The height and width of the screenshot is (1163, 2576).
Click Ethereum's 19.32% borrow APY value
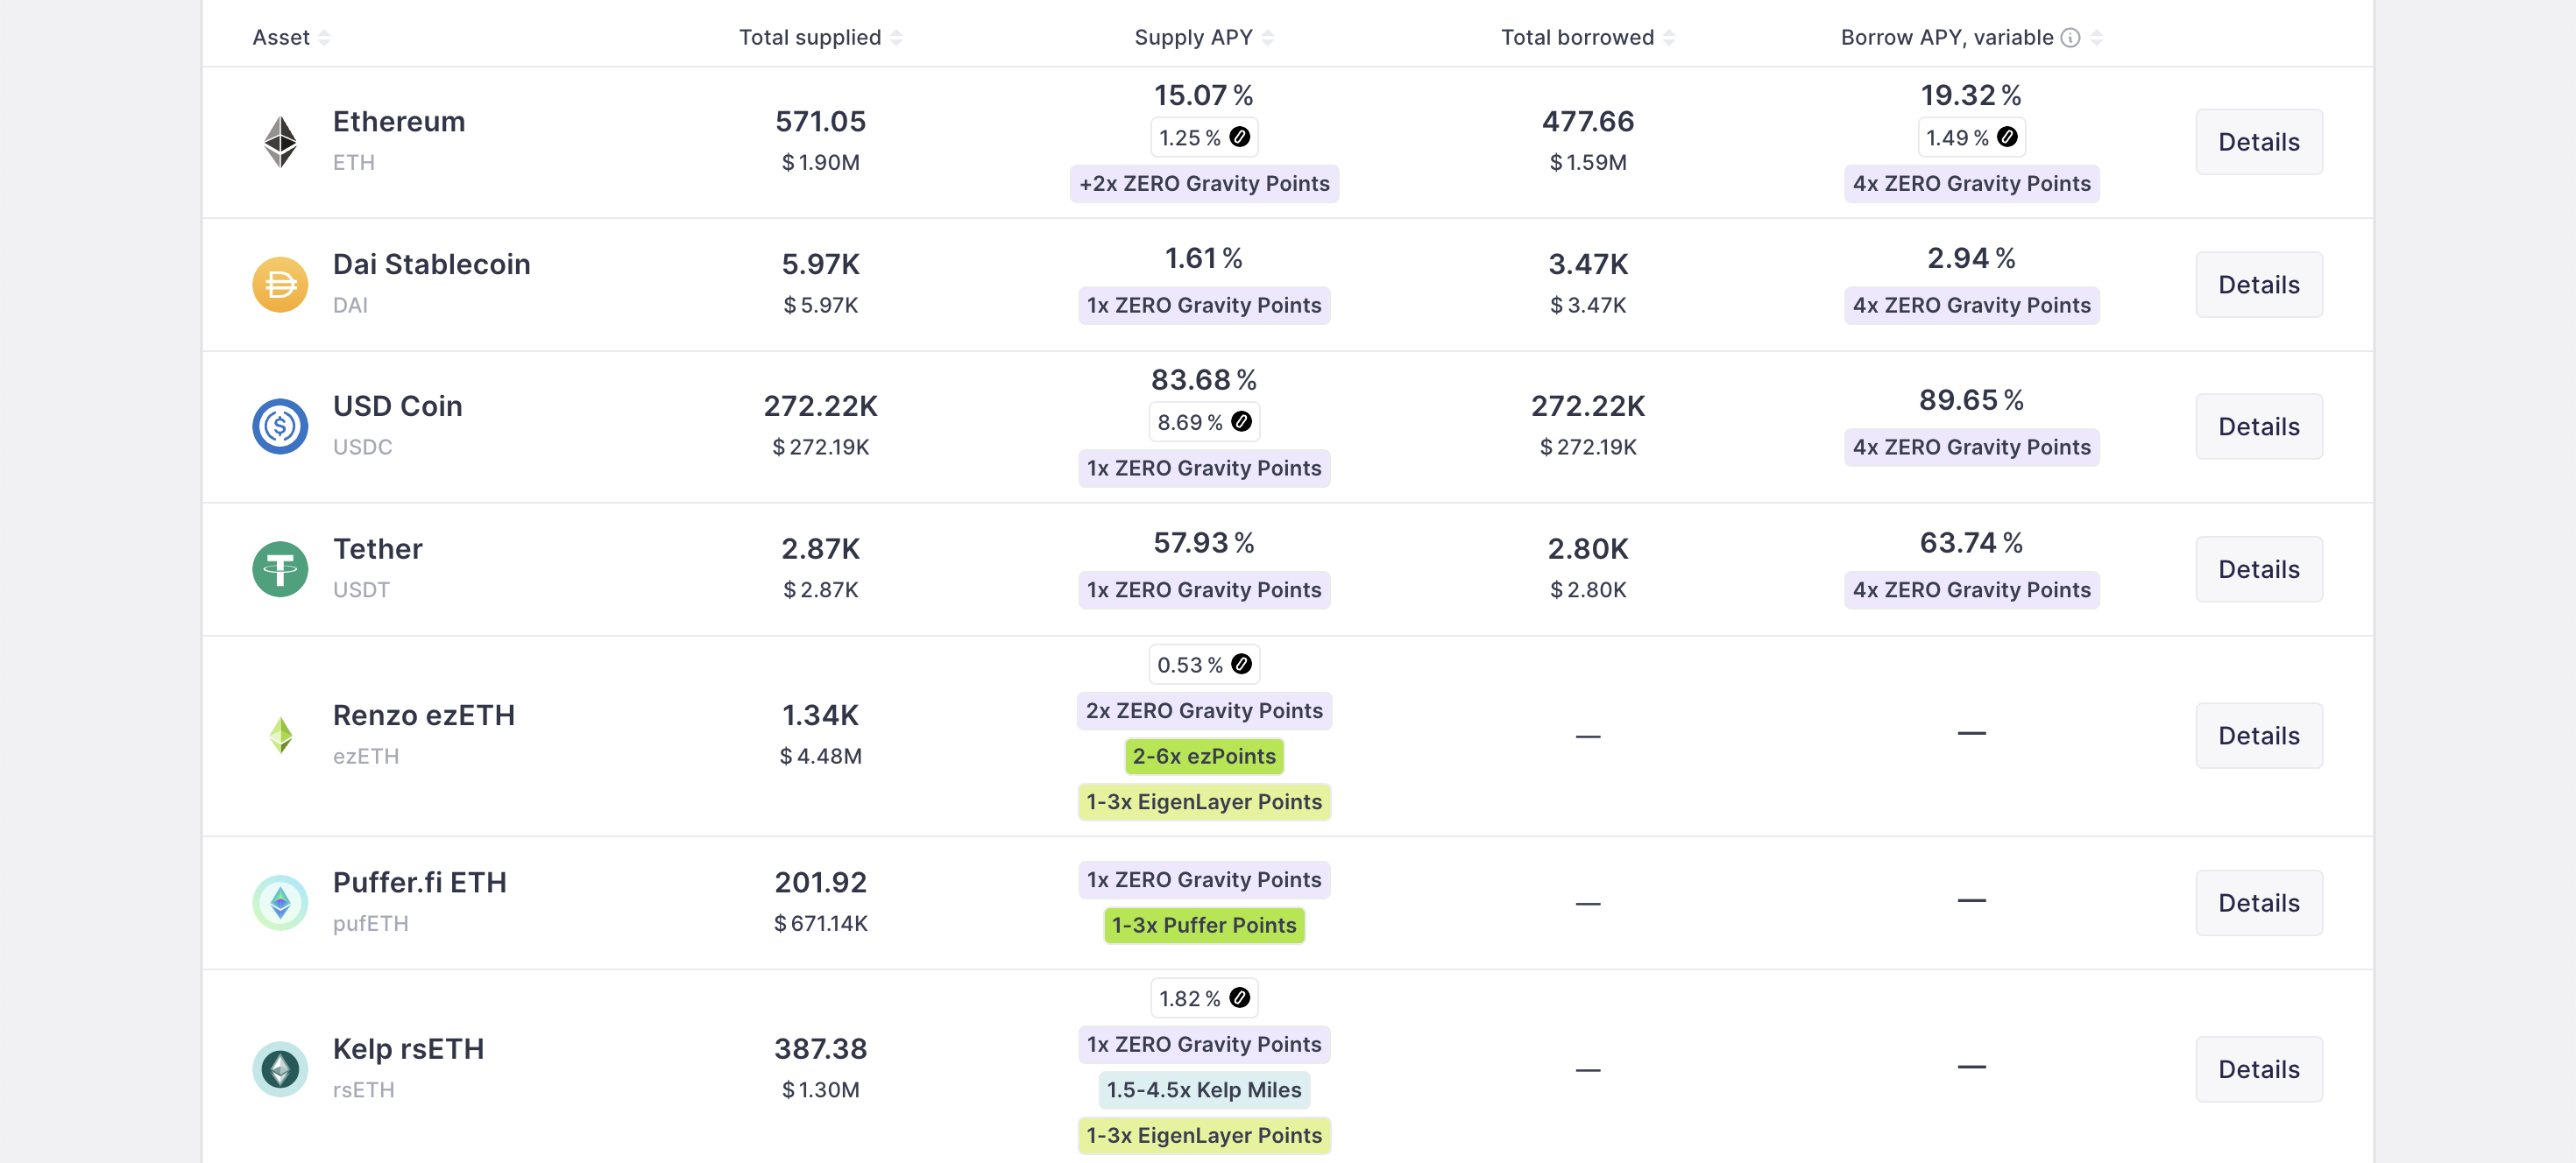pos(1971,96)
